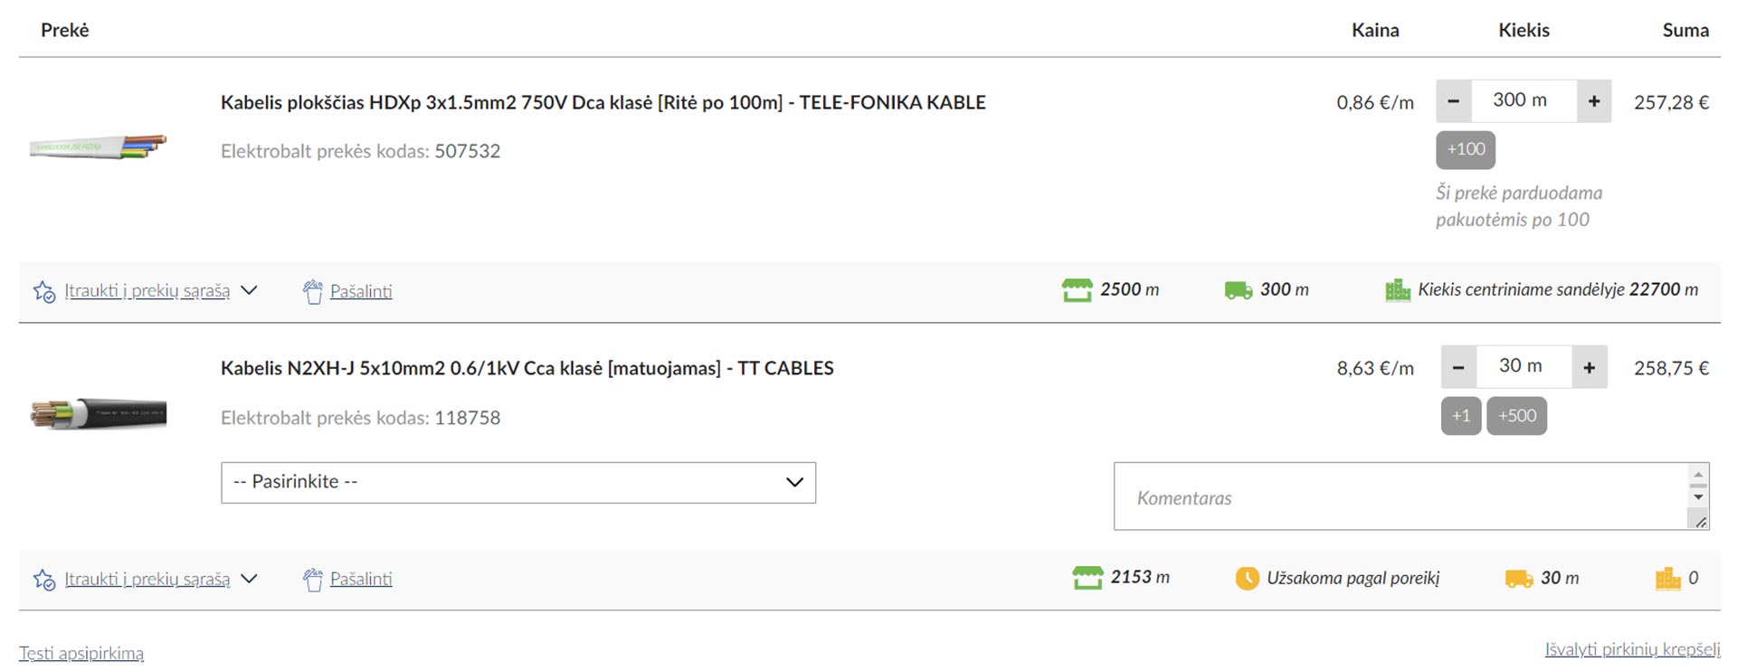Viewport: 1737px width, 671px height.
Task: Decrease HDXp cable quantity with minus button
Action: 1453,101
